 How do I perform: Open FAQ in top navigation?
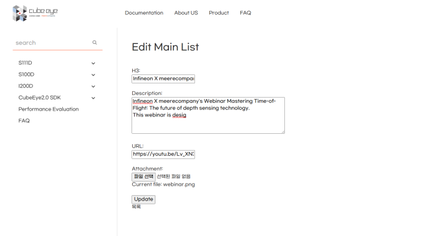coord(245,13)
